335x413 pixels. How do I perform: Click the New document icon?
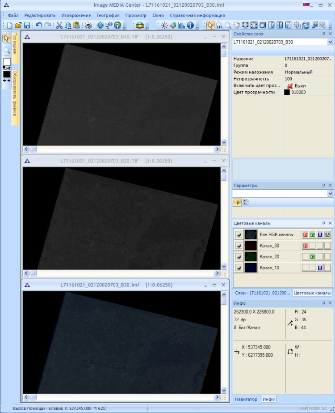point(9,26)
